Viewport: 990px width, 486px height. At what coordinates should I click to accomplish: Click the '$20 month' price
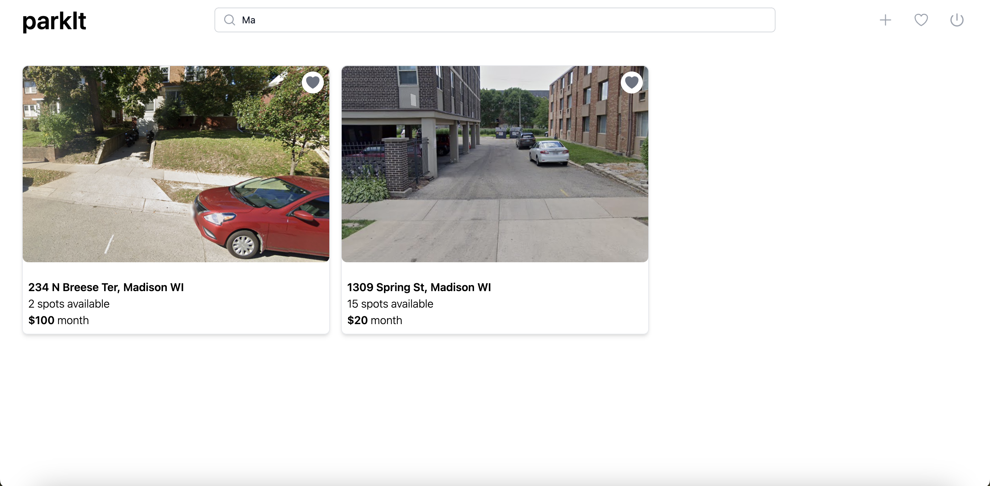(374, 320)
